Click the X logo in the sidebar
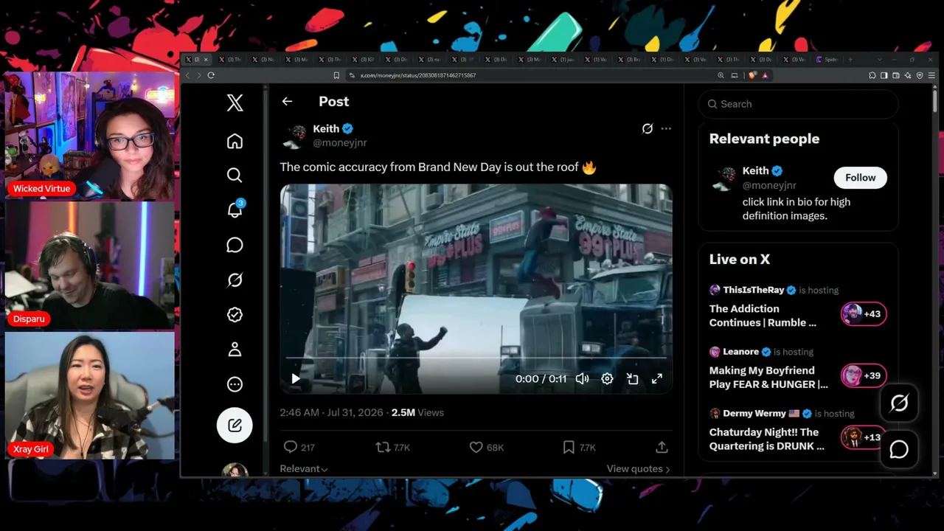Screen dimensions: 944x531 235,103
